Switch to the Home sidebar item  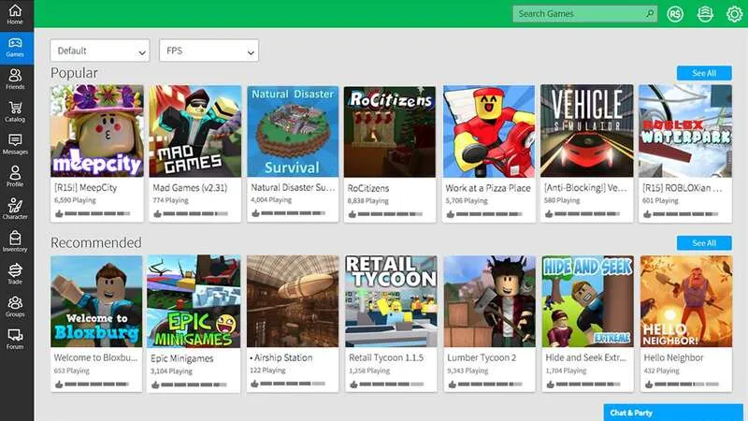point(15,14)
